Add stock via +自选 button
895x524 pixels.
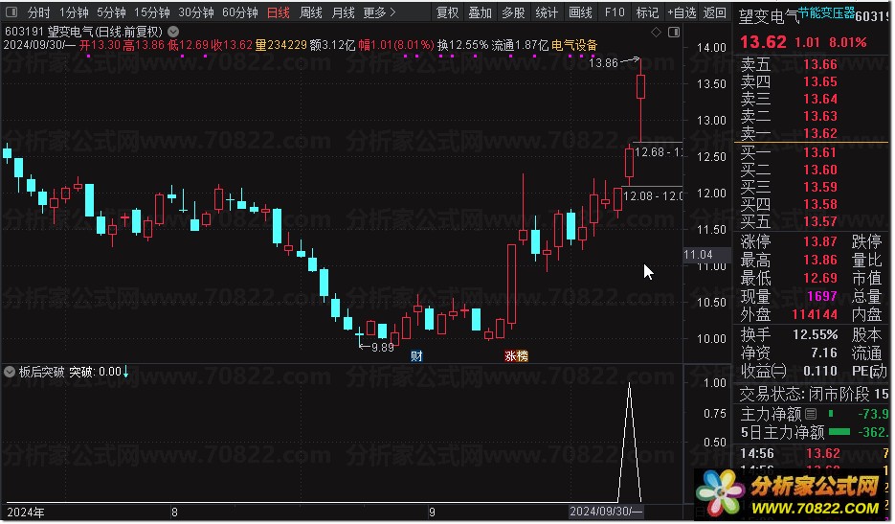pyautogui.click(x=682, y=12)
